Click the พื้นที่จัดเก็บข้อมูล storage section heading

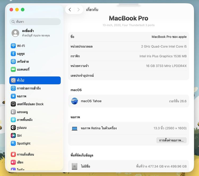[82, 155]
